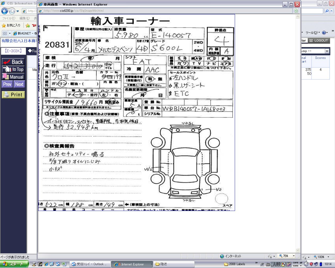Screen dimensions: 335x268
Task: Click the Favorites star icon
Action: coord(4,25)
